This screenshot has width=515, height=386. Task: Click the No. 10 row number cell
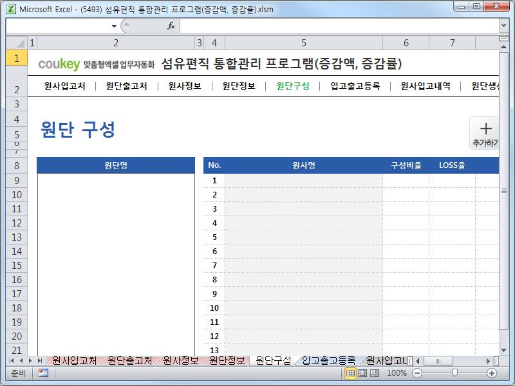coord(214,308)
